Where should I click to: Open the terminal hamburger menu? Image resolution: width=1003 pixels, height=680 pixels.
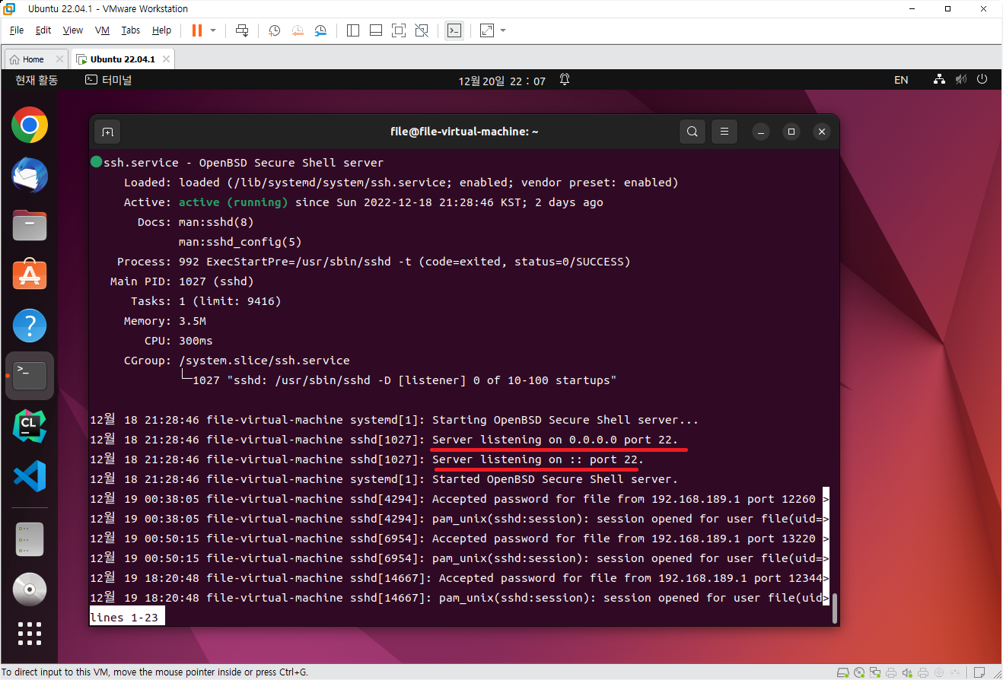coord(724,132)
